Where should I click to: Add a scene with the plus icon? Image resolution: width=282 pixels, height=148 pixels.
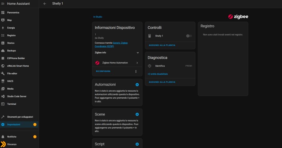pyautogui.click(x=137, y=114)
